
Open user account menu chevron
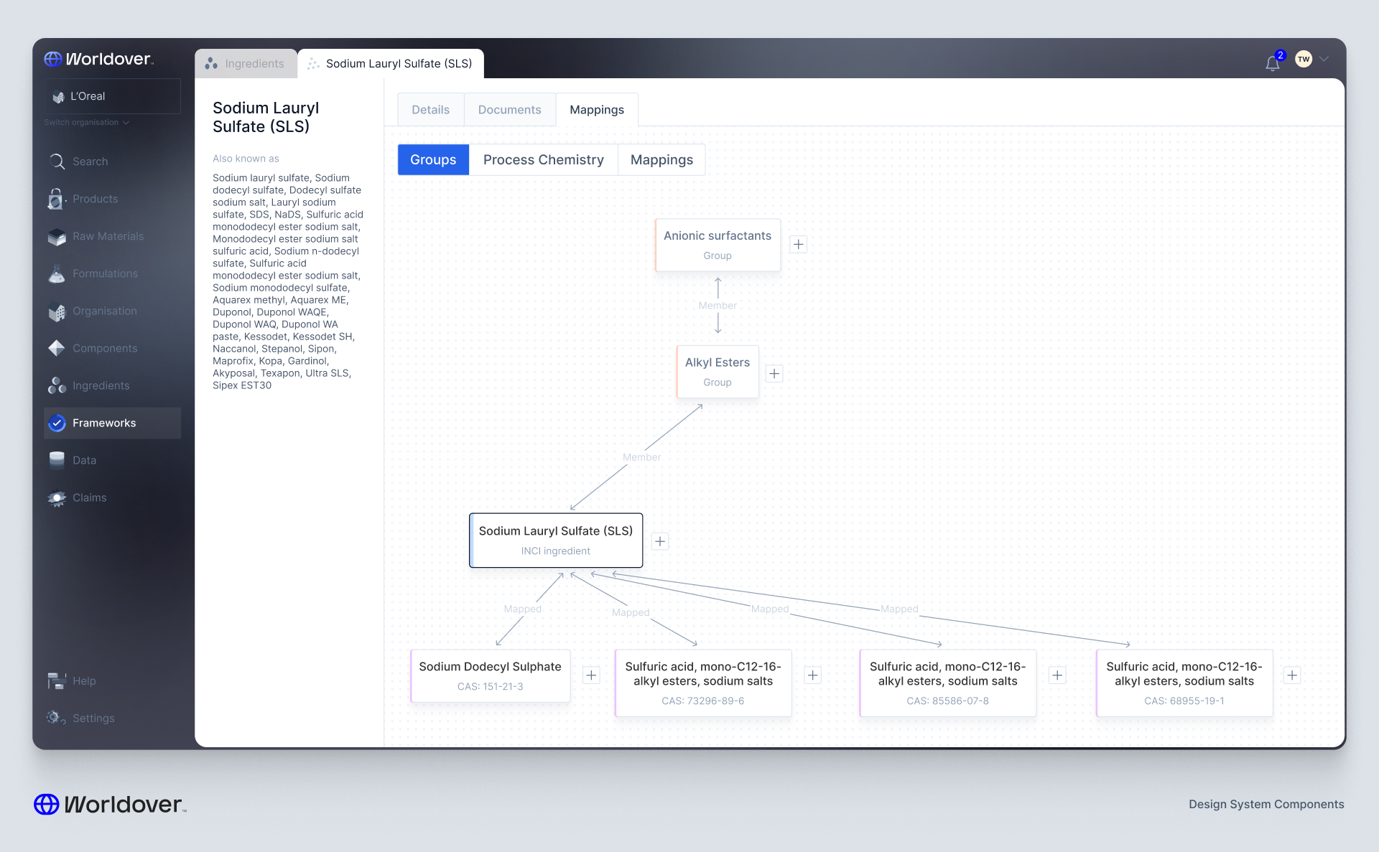[x=1324, y=59]
